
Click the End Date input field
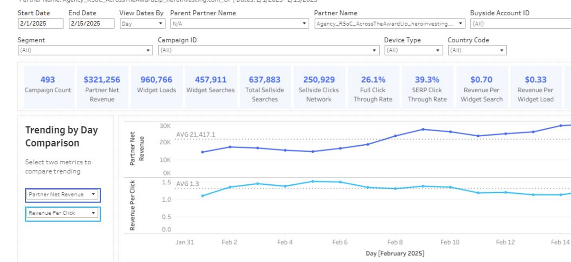(92, 24)
